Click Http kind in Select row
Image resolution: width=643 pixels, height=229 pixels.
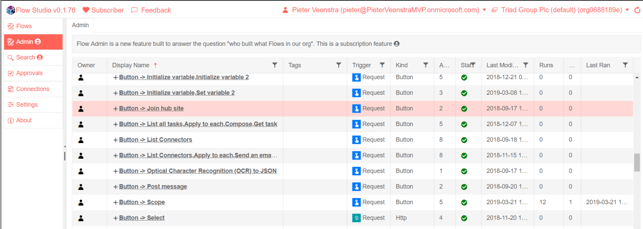(x=401, y=218)
